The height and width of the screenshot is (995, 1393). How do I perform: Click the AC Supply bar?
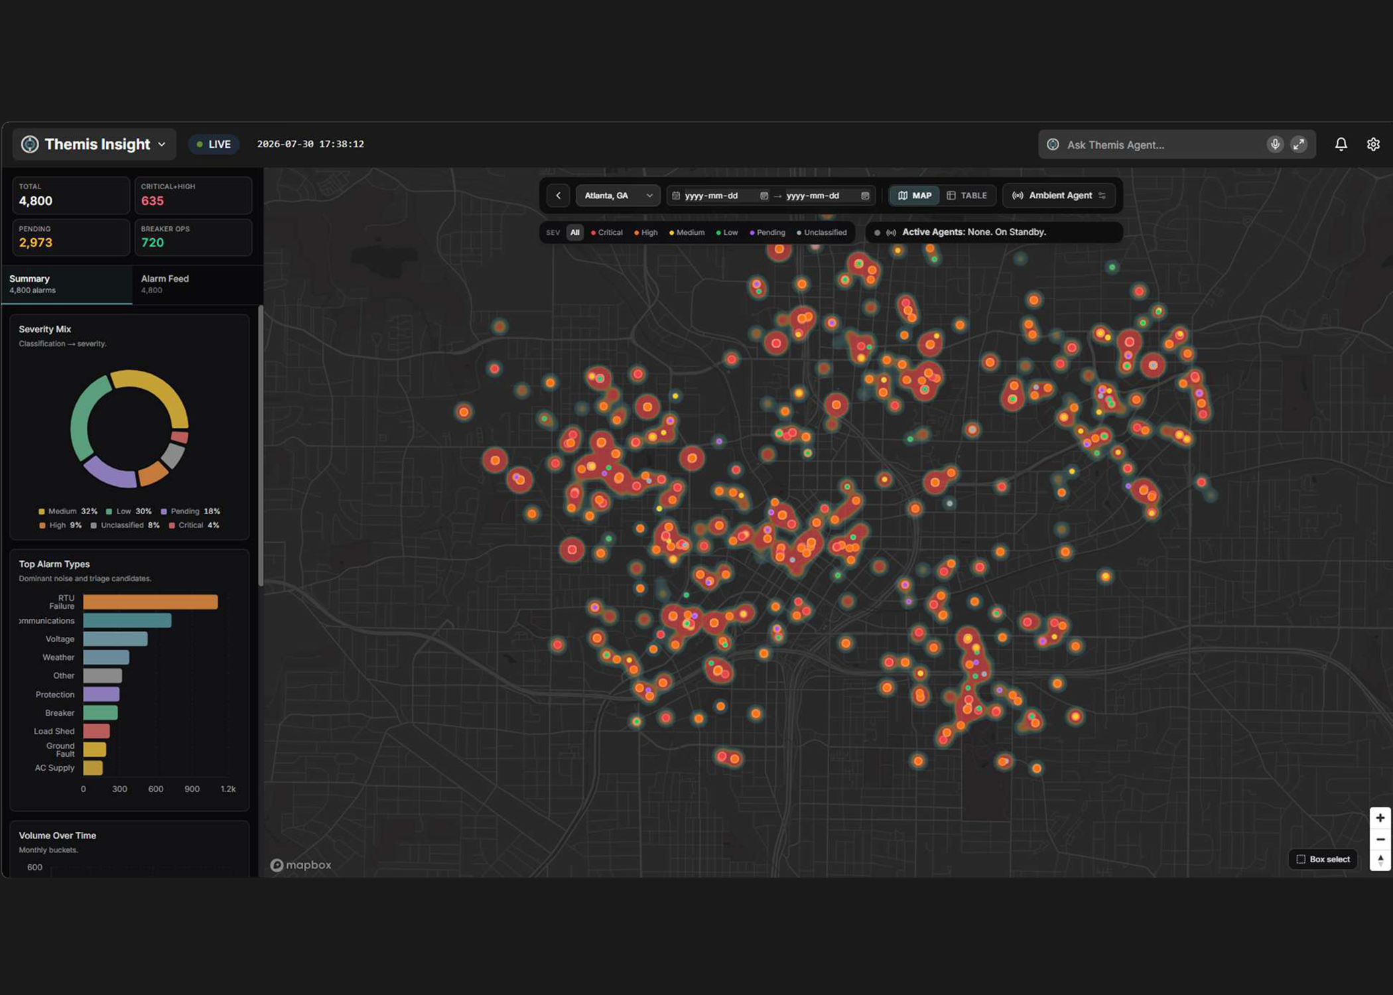pyautogui.click(x=93, y=768)
